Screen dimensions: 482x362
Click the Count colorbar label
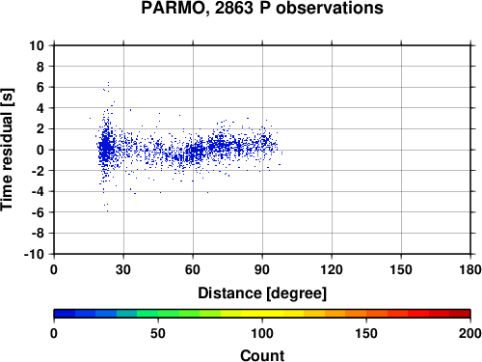(x=262, y=355)
